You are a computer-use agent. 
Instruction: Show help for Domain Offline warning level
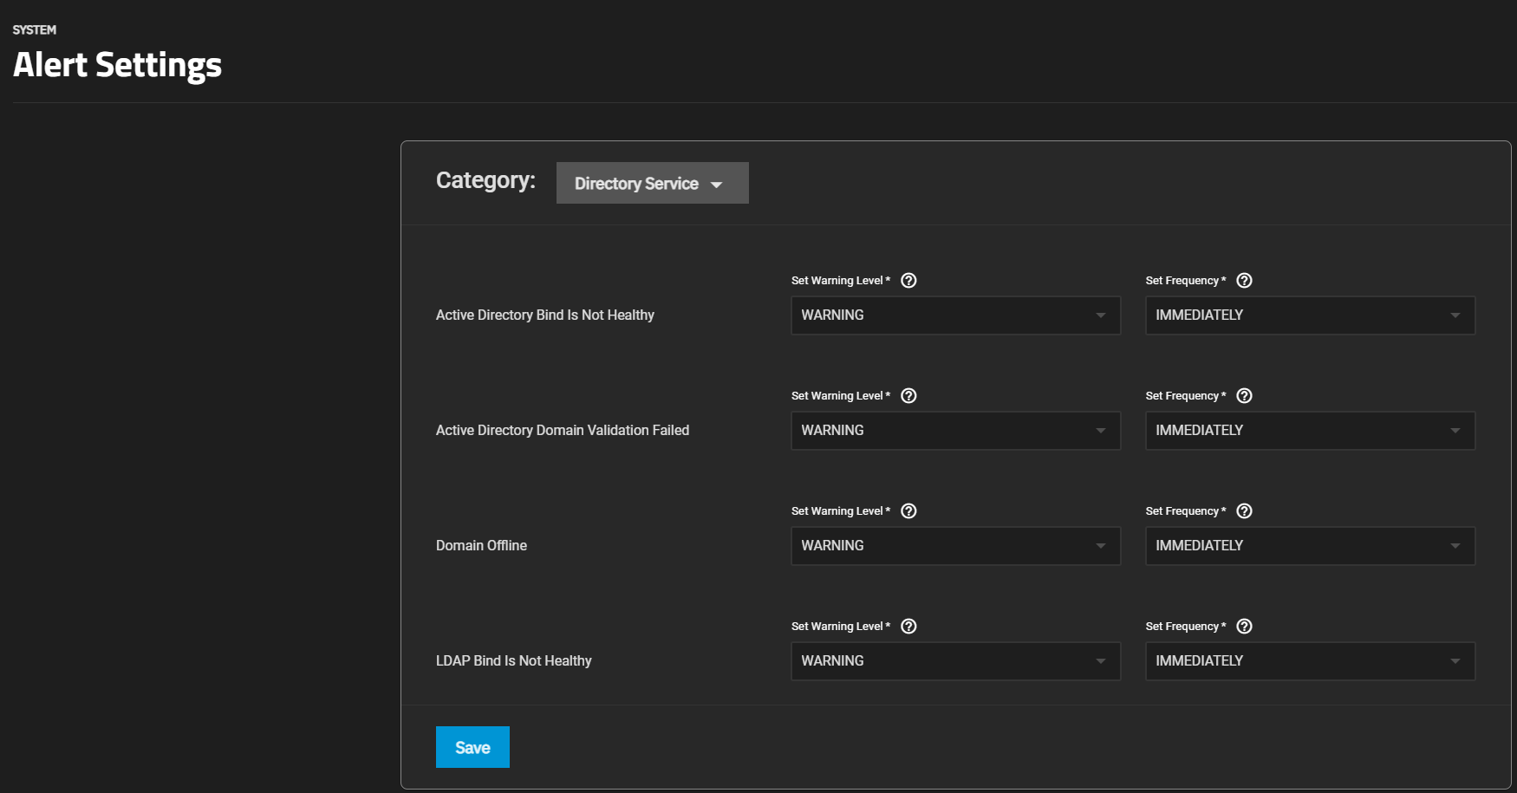(x=908, y=511)
